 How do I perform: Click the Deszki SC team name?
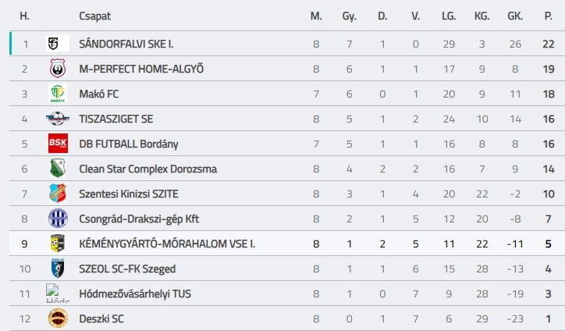click(101, 319)
